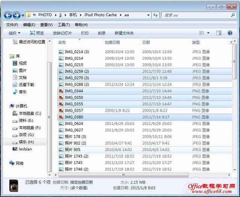The image size is (240, 197).
Task: Click the navigation pane scroll up arrow
Action: coord(49,41)
